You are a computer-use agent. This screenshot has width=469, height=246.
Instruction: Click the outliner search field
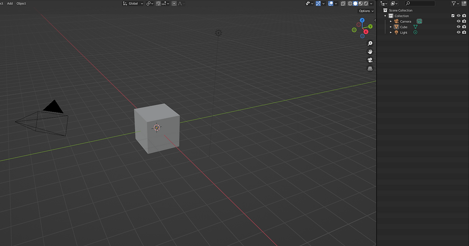(420, 4)
